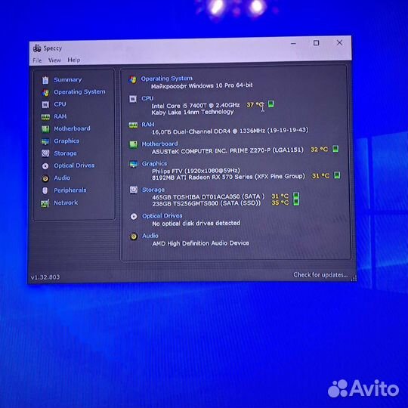Open the File menu

pos(37,60)
